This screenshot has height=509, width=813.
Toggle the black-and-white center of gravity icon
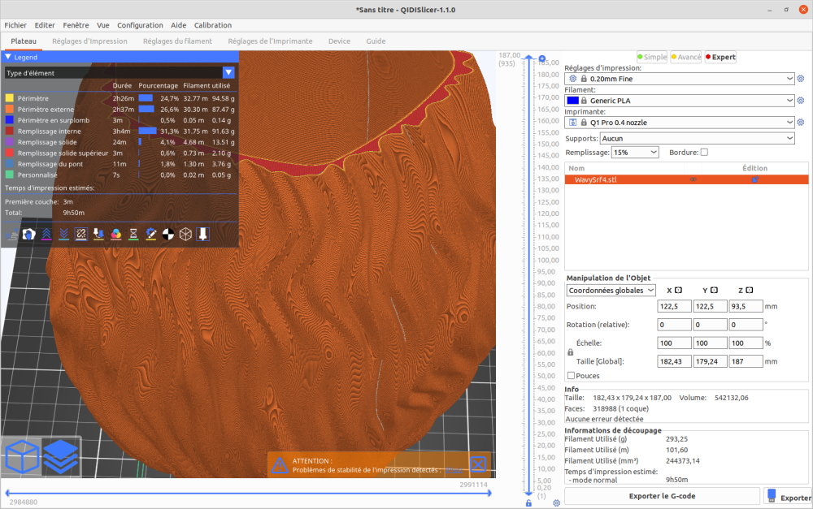tap(168, 234)
